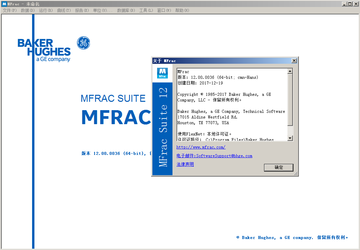Viewport: 360px width, 250px height.
Task: Click the scroll up arrow in About text
Action: [290, 71]
